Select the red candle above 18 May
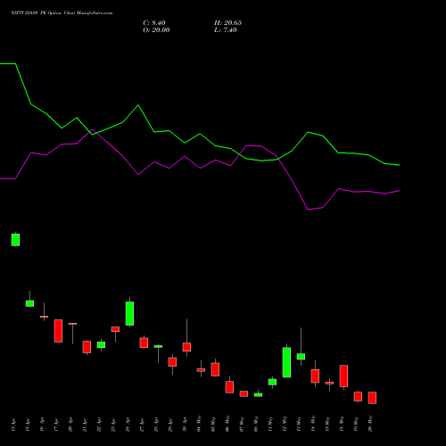446x446 pixels. 343,376
